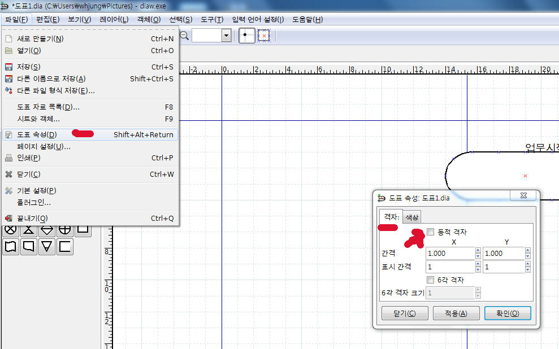Open the 도움말 menu in the menu bar
559x349 pixels.
(x=307, y=19)
